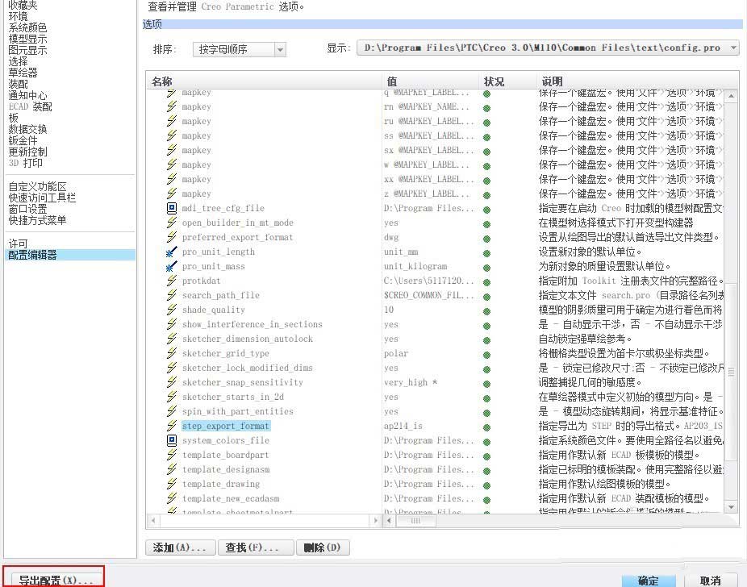Click green status dot for shade_quality
The width and height of the screenshot is (747, 587).
[x=486, y=311]
